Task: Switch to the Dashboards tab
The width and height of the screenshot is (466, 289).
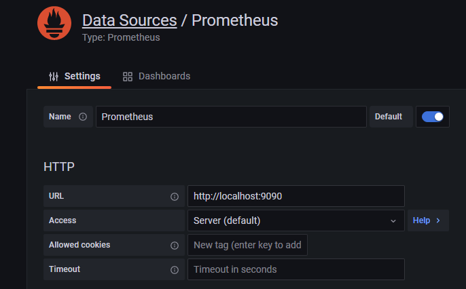Action: pyautogui.click(x=156, y=76)
